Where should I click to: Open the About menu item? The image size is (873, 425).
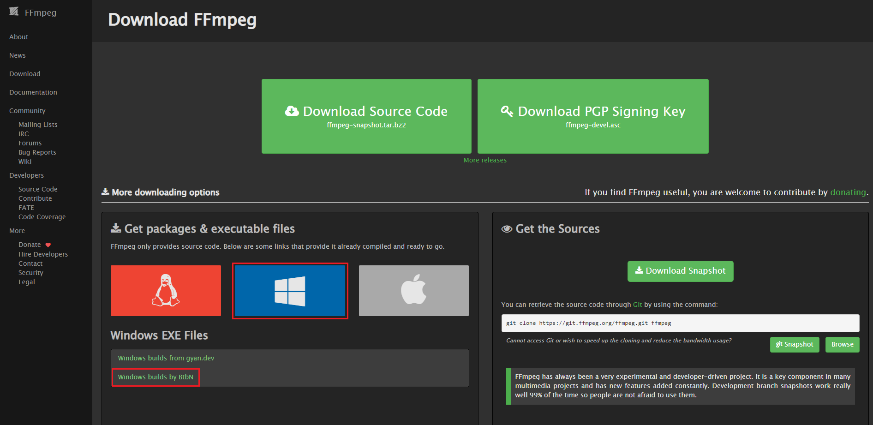click(x=19, y=37)
